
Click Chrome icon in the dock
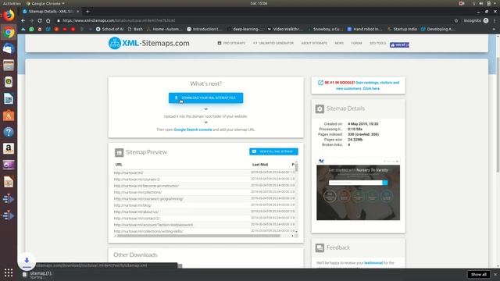click(x=9, y=32)
